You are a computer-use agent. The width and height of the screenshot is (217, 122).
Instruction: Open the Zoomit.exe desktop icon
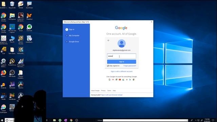29,5
